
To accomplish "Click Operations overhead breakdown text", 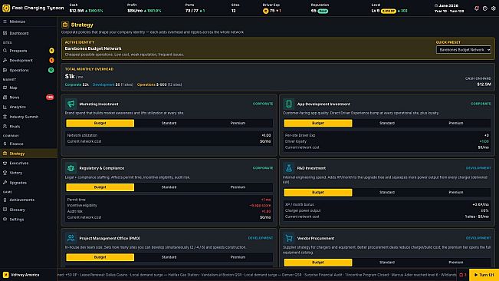I will (159, 84).
